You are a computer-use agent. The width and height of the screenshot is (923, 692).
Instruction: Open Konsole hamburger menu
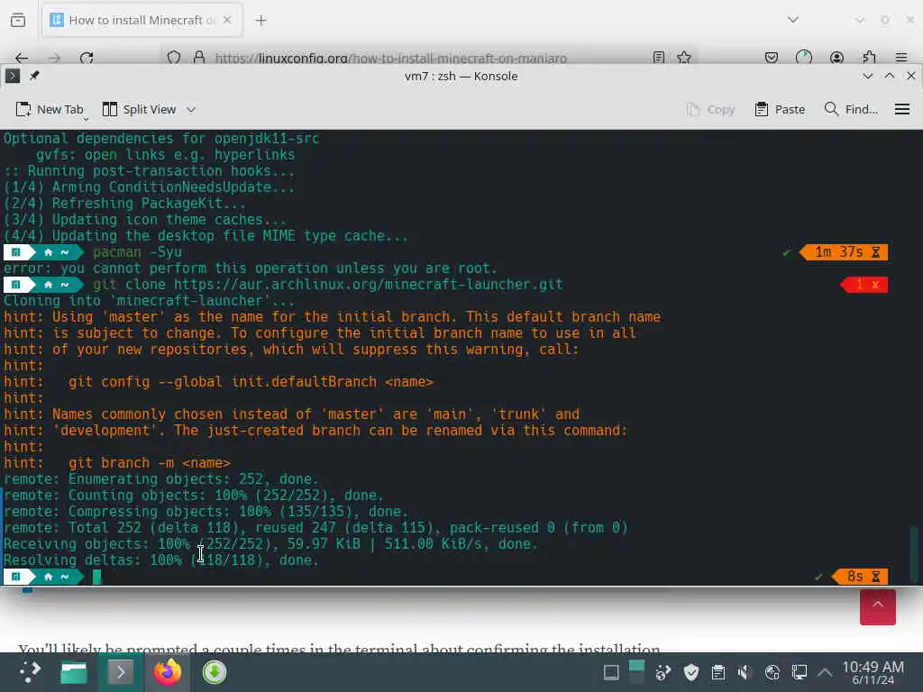901,109
